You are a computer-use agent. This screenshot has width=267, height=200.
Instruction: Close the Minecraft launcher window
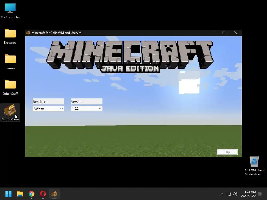pyautogui.click(x=236, y=33)
